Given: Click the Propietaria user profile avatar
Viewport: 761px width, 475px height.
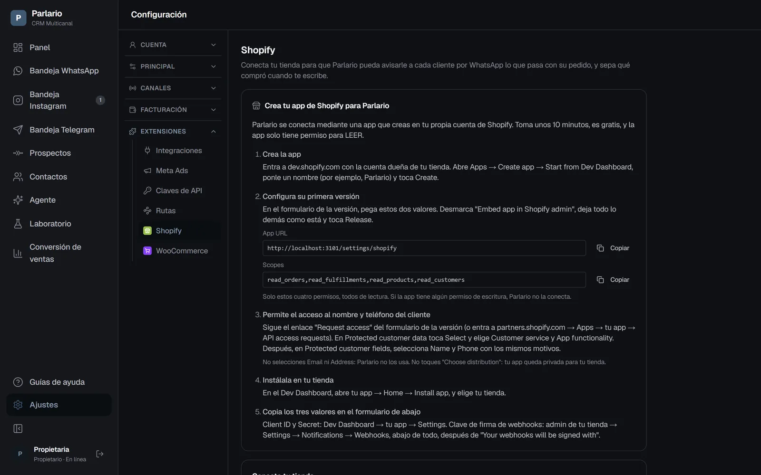Looking at the screenshot, I should point(20,454).
